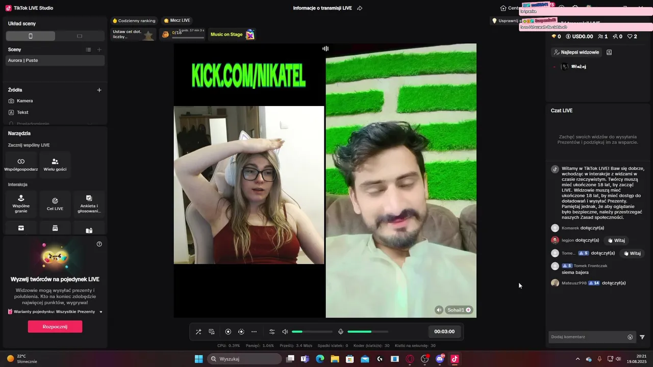This screenshot has height=367, width=653.
Task: Open the Music on Stage banner
Action: pyautogui.click(x=232, y=34)
